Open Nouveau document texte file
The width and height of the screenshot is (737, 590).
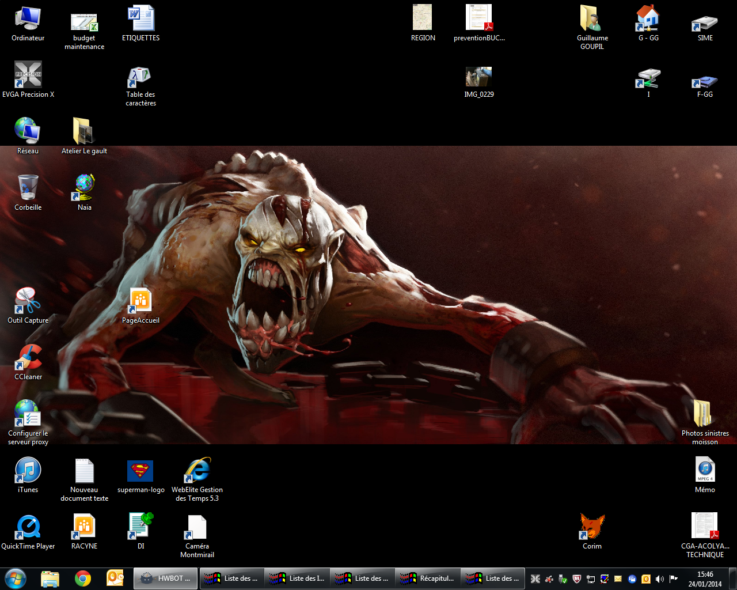click(84, 479)
